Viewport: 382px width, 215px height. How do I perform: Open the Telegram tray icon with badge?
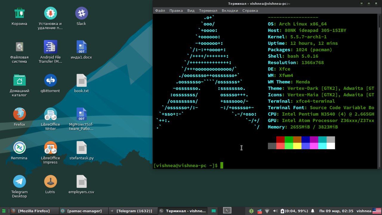259,211
